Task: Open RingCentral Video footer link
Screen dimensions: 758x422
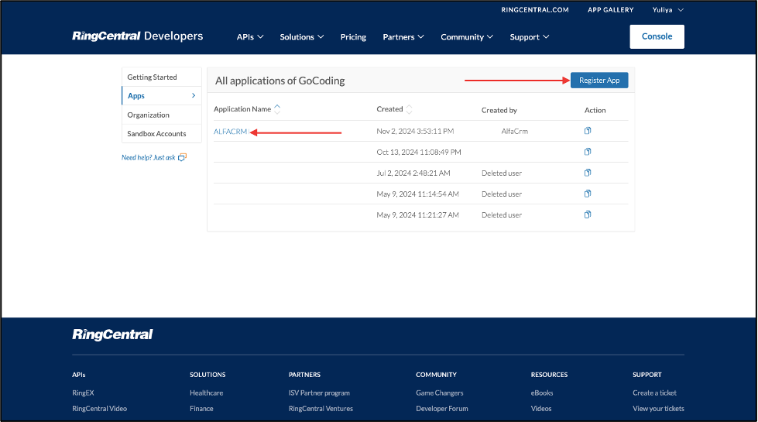Action: 100,409
